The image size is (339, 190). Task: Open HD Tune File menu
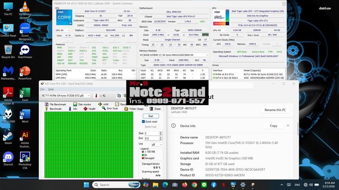[x=42, y=89]
